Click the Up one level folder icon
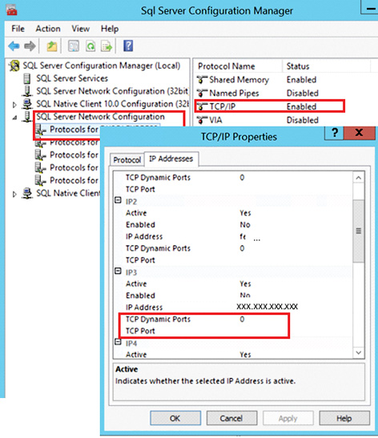This screenshot has width=378, height=438. [52, 46]
